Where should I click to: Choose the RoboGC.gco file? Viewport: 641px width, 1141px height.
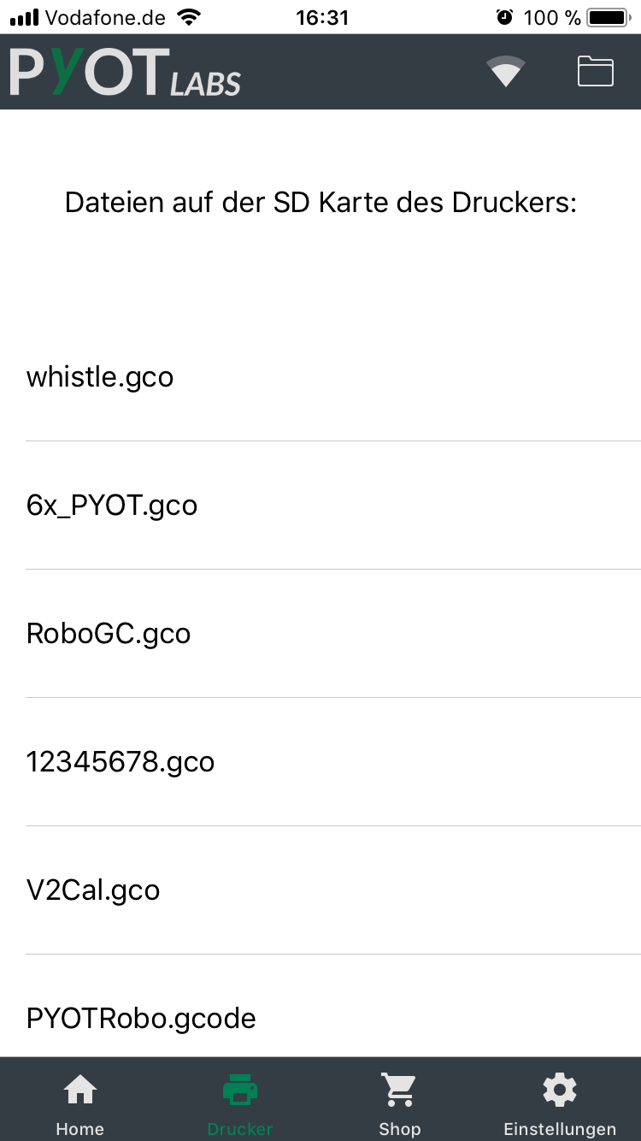[109, 634]
